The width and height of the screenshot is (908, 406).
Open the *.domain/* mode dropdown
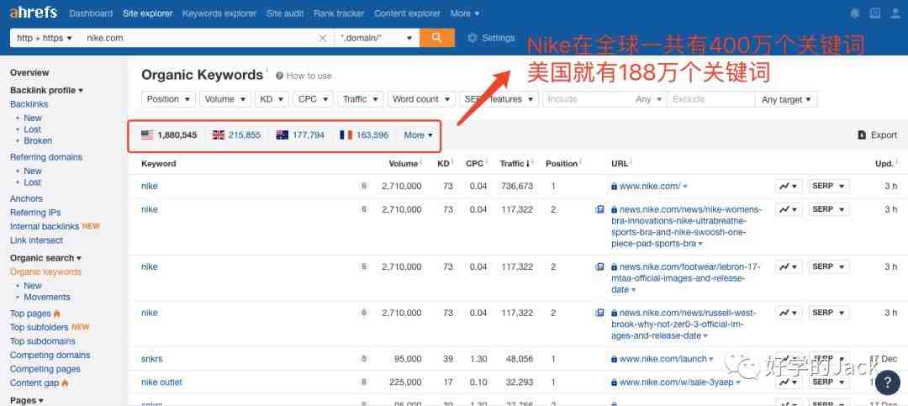377,38
